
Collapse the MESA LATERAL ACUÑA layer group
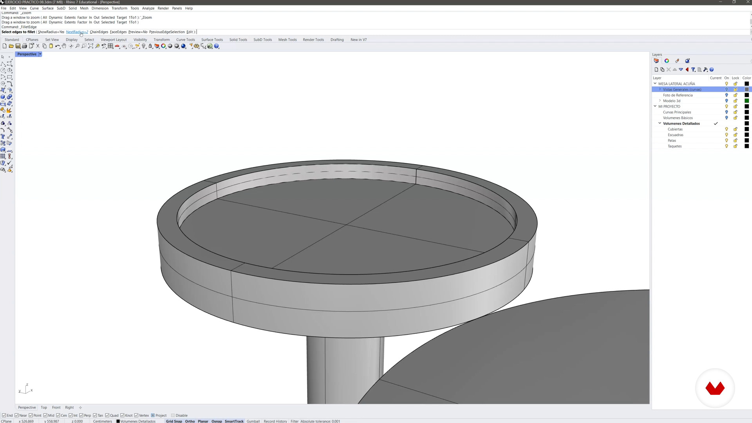[x=655, y=83]
